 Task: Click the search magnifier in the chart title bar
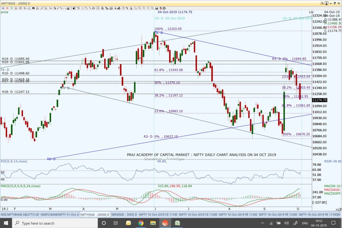(322, 3)
